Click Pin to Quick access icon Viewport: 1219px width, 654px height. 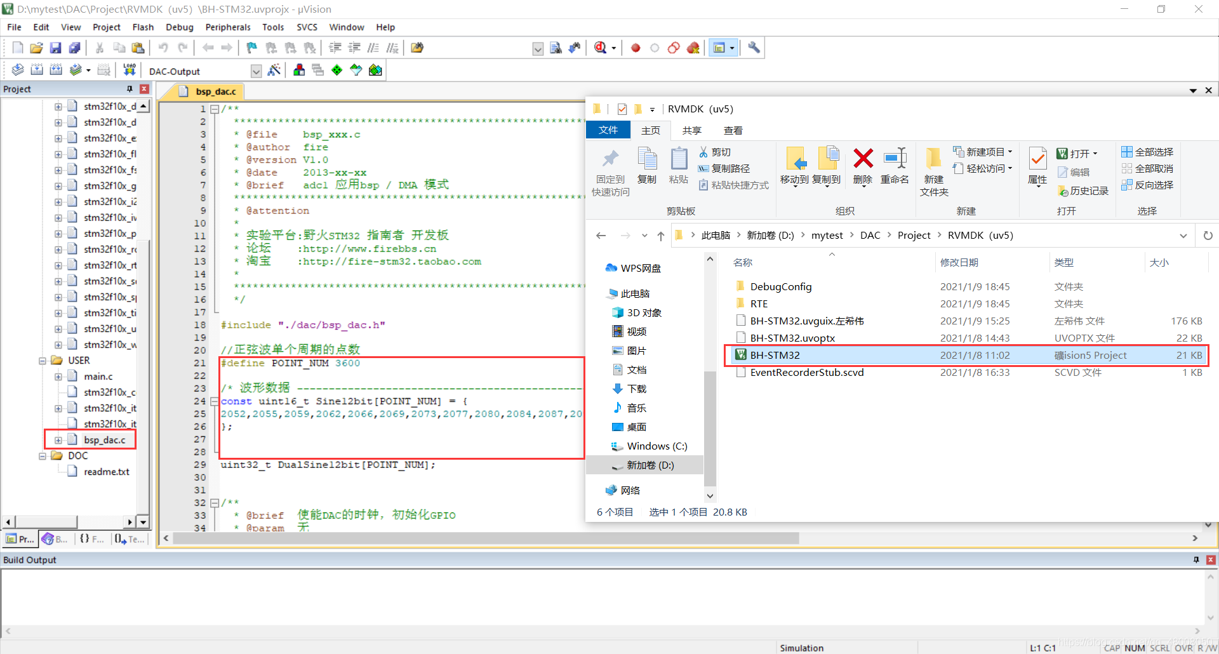pyautogui.click(x=610, y=158)
